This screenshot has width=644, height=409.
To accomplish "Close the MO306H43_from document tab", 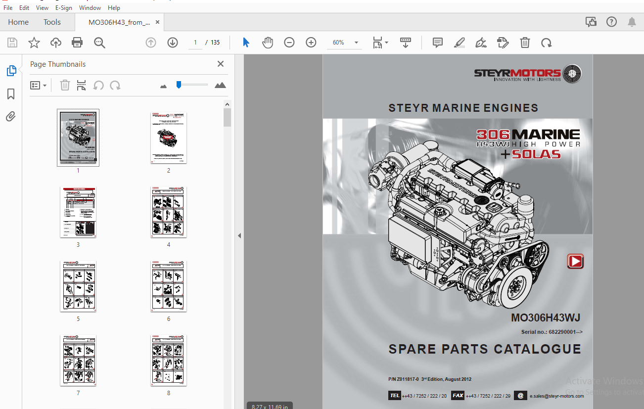I will tap(158, 22).
